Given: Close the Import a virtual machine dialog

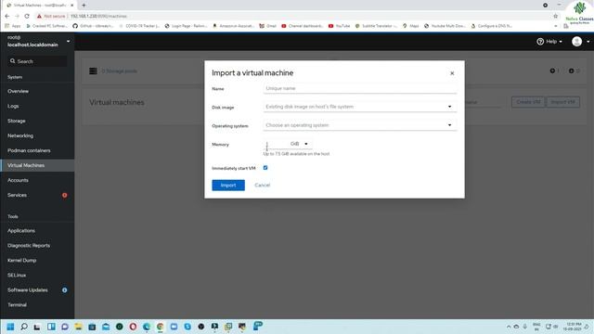Looking at the screenshot, I should [x=452, y=73].
